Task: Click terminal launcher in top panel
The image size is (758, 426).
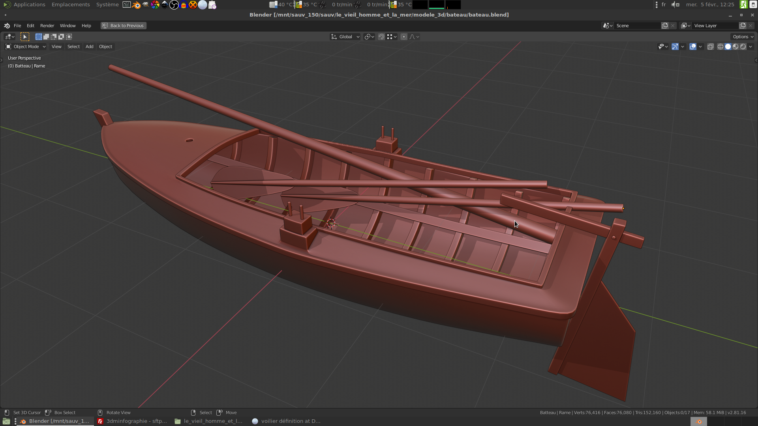Action: coord(127,5)
